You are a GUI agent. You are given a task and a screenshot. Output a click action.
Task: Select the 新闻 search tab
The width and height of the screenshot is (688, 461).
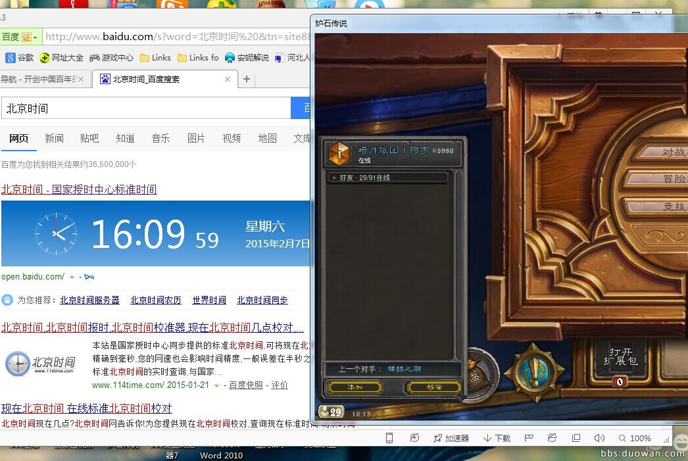[x=54, y=138]
